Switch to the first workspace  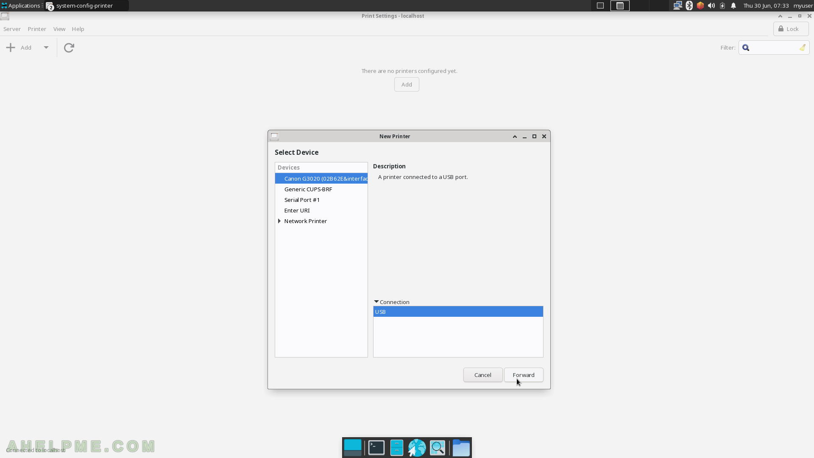[x=600, y=6]
